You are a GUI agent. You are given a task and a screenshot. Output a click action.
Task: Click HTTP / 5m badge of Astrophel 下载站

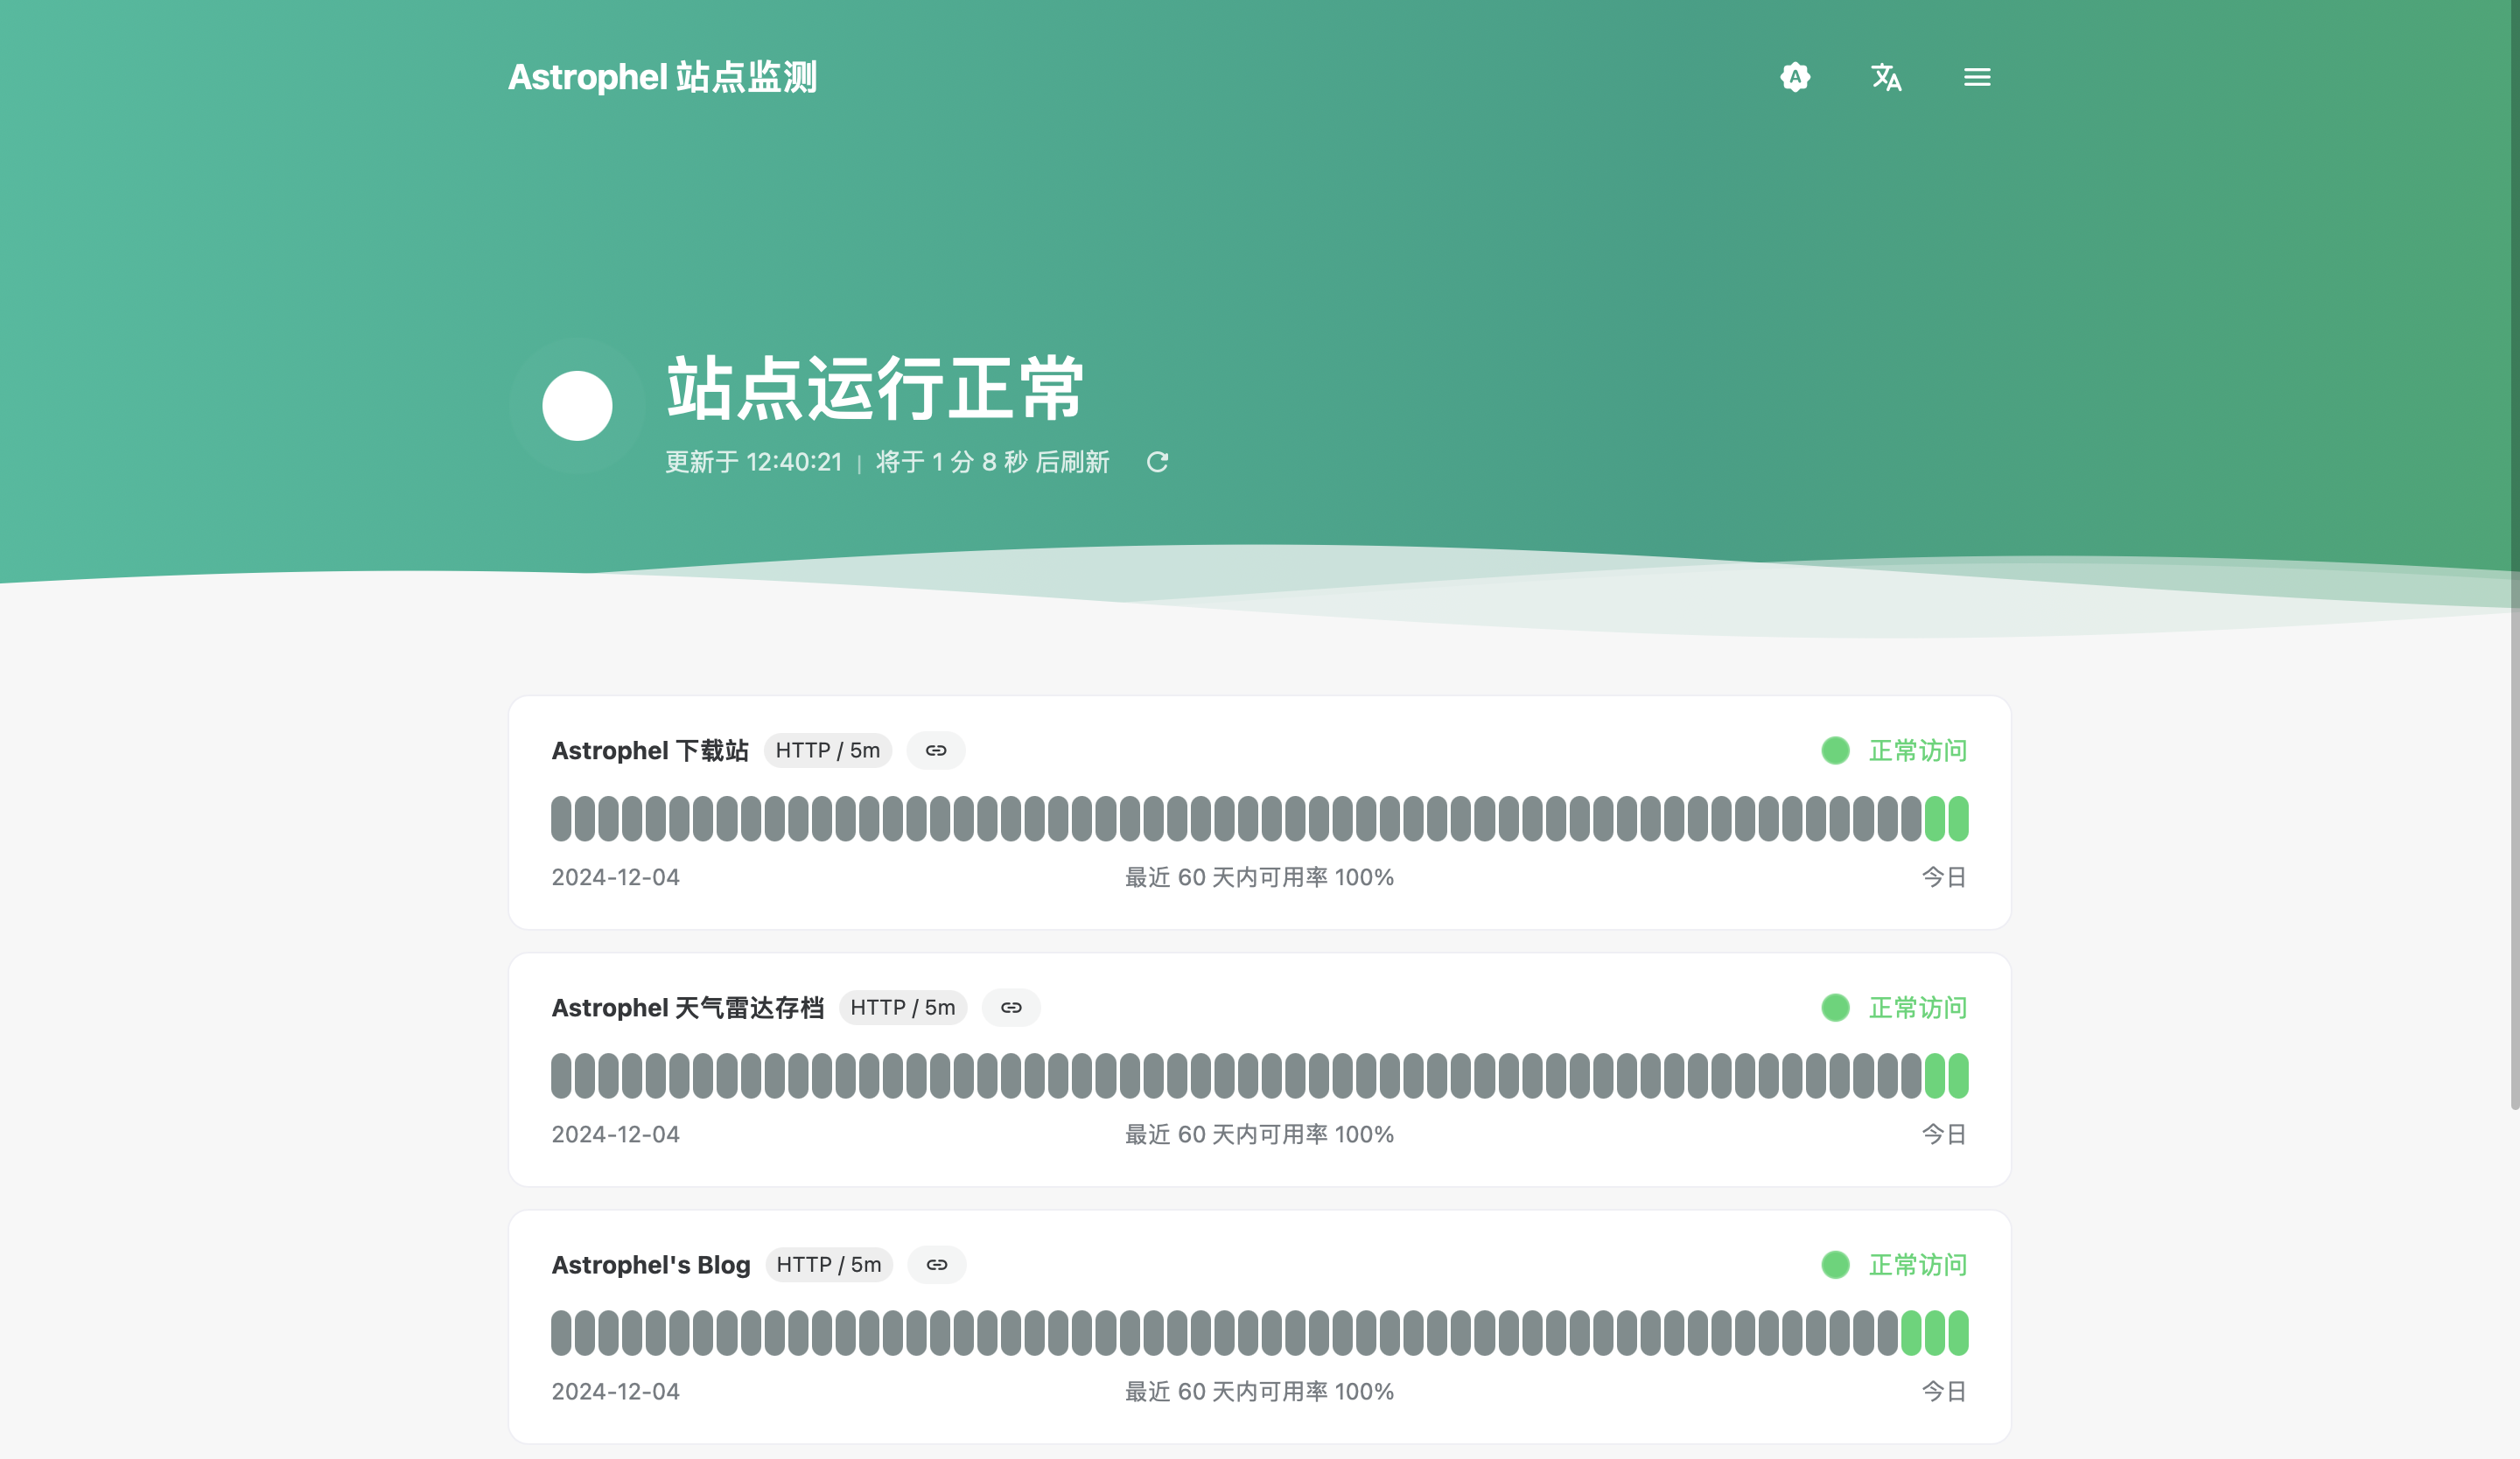[x=828, y=750]
